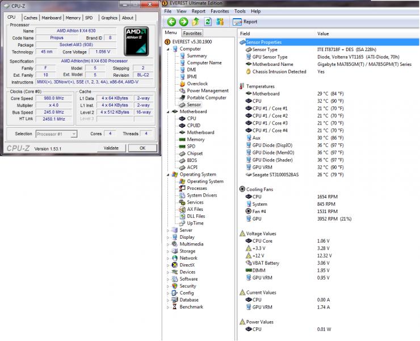
Task: Select AX Files in the tree
Action: point(195,209)
